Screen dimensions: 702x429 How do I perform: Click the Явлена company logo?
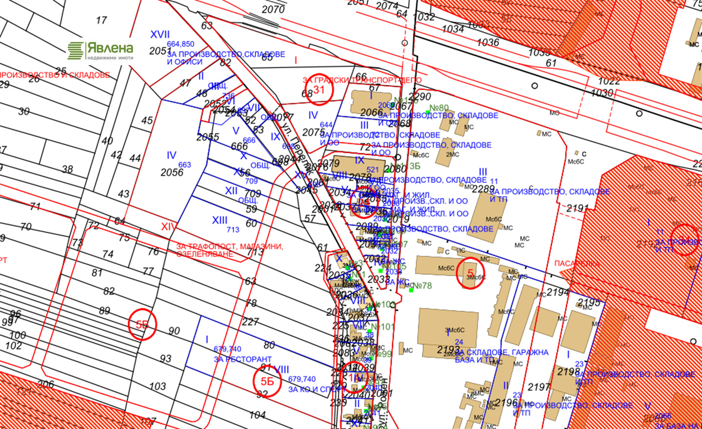100,51
